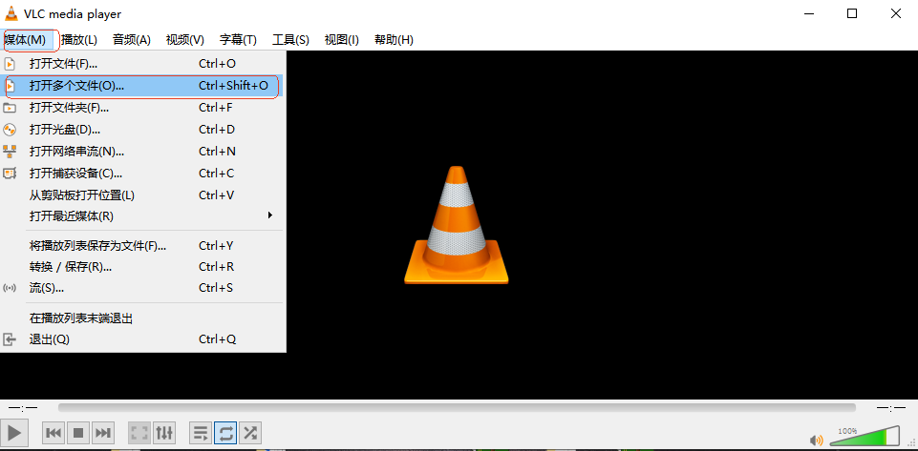Expand 打开最近媒体(R) submenu
This screenshot has width=918, height=451.
point(142,216)
